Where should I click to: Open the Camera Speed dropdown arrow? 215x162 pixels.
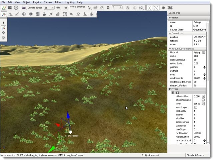(x=53, y=7)
